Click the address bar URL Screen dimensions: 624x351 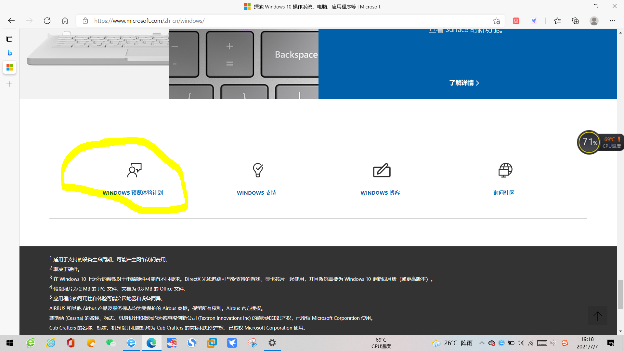tap(149, 21)
